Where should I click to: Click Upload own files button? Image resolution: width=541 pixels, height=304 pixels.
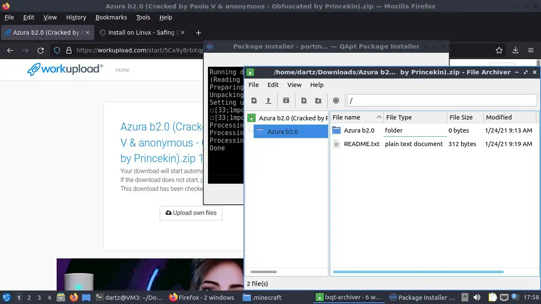tap(191, 213)
